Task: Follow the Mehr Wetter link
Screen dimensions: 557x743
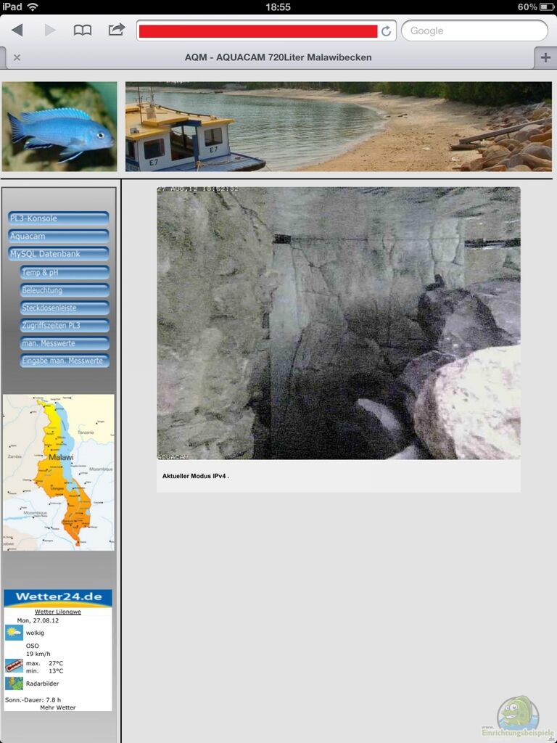Action: click(58, 707)
